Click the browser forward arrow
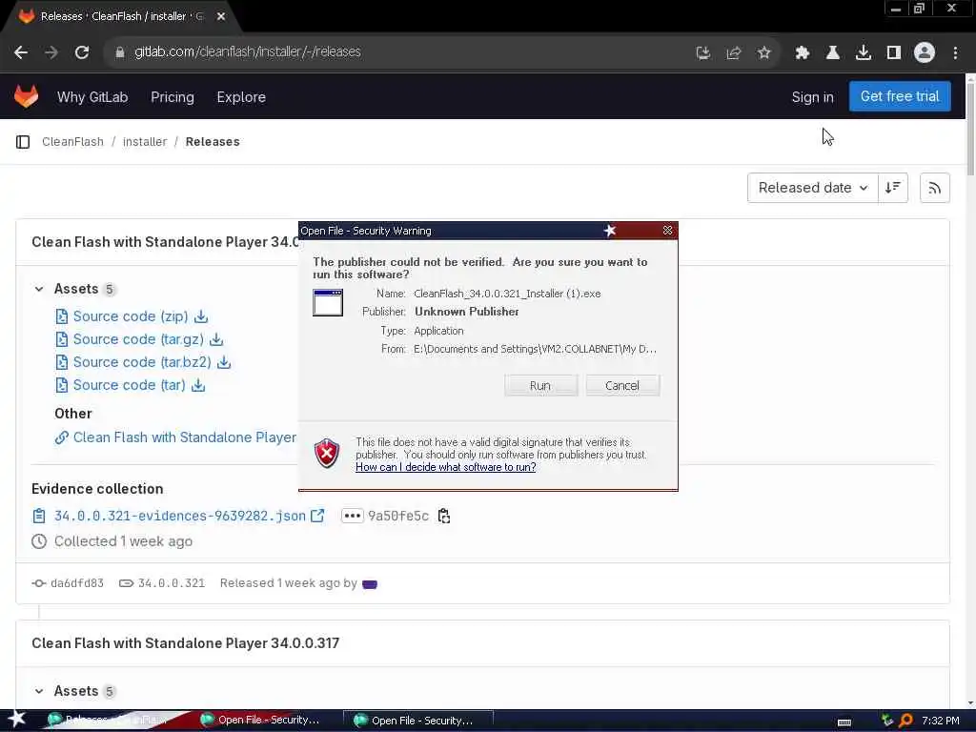The height and width of the screenshot is (732, 976). click(x=51, y=52)
